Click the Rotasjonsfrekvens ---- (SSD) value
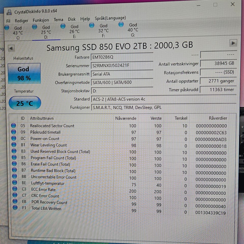Viewport: 244px width, 244px height. (218, 72)
